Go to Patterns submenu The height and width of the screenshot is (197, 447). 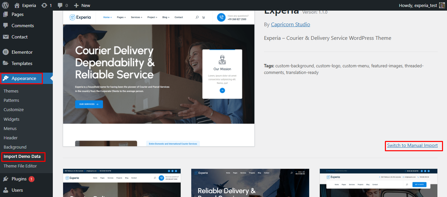[11, 100]
